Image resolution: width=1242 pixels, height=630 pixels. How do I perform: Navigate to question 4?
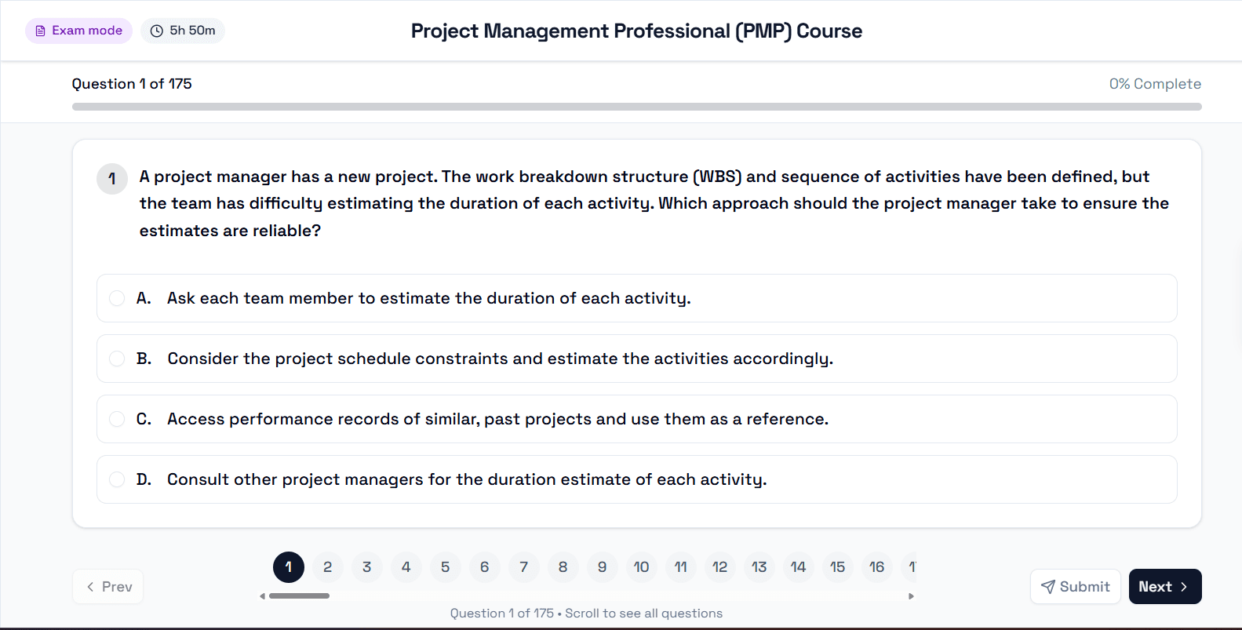(x=406, y=567)
